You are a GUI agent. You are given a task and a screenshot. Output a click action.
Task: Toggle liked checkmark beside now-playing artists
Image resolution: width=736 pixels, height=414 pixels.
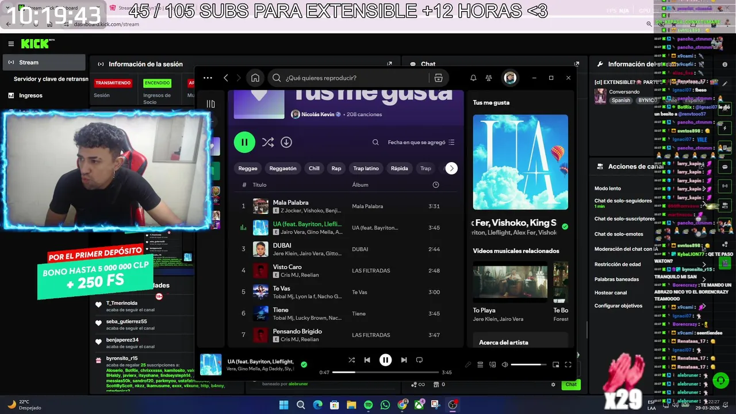(565, 227)
